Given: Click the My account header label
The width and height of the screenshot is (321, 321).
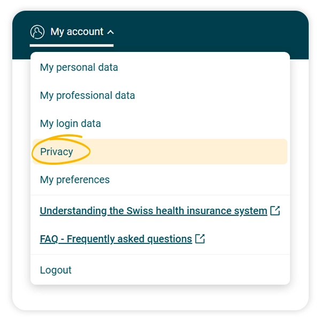Looking at the screenshot, I should [77, 32].
